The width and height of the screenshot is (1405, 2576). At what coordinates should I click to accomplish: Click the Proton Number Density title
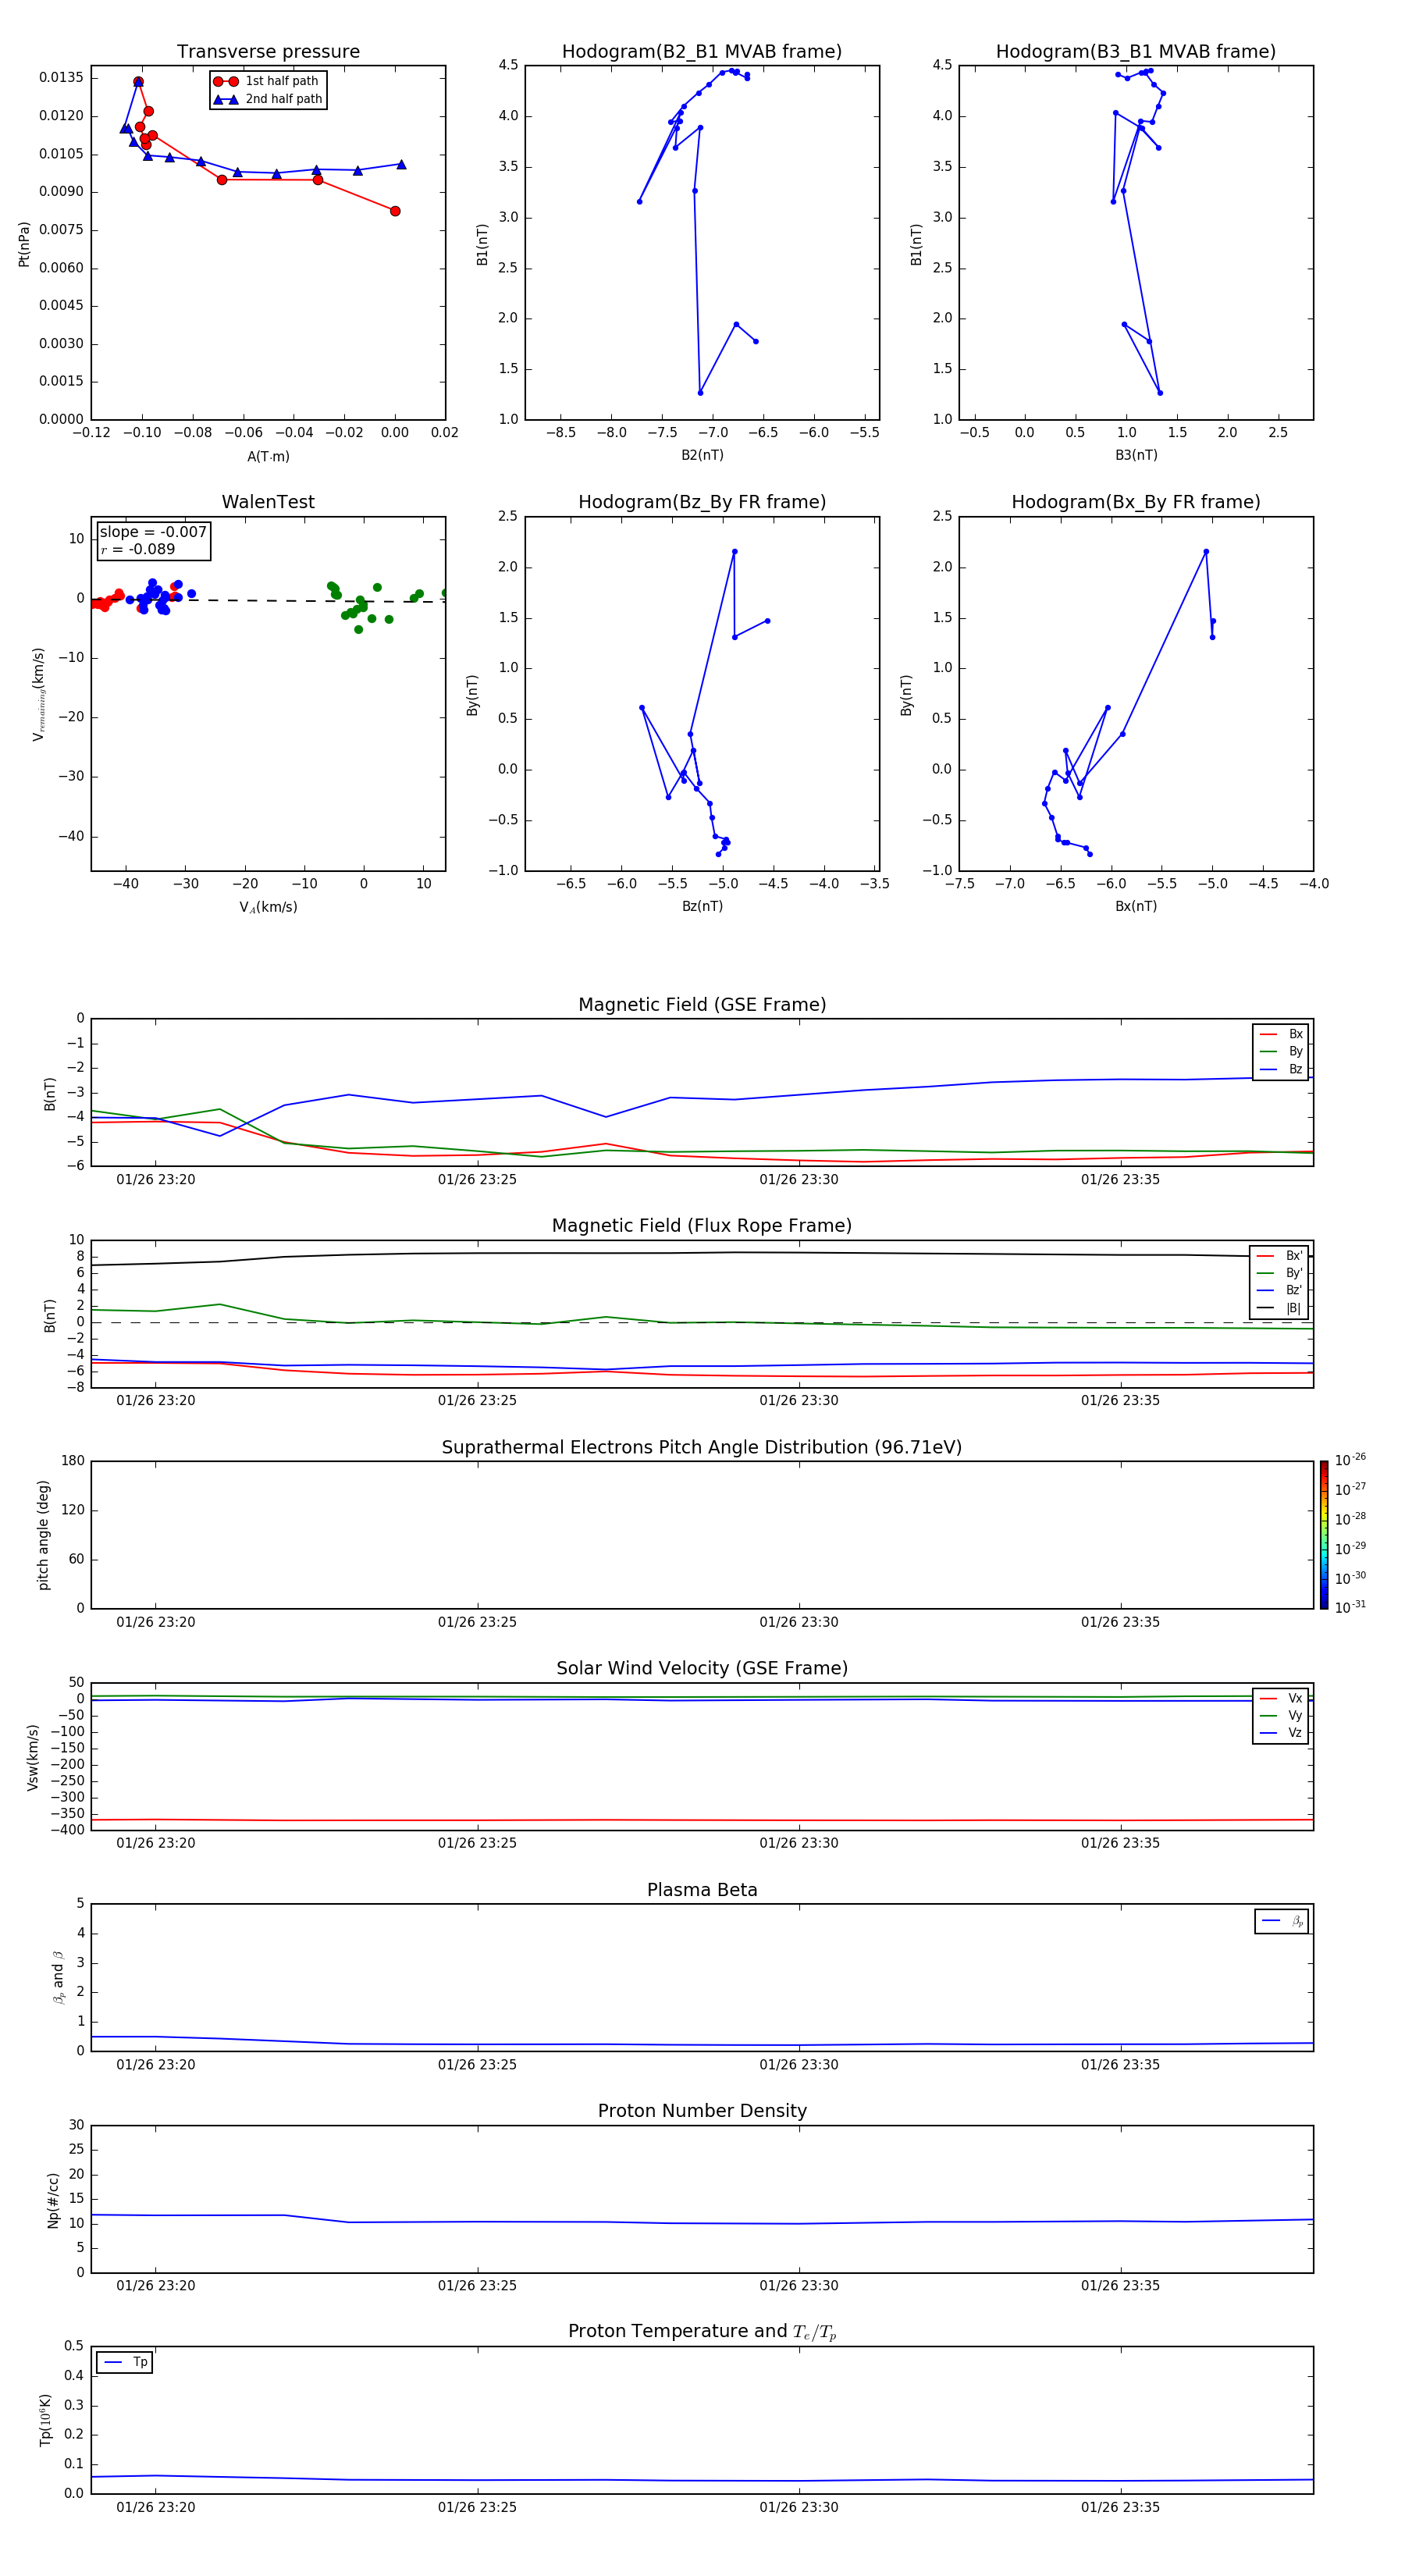(x=702, y=2111)
